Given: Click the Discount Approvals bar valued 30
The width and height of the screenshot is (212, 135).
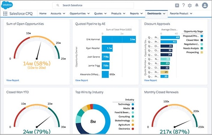Looking at the screenshot, I should point(166,50).
